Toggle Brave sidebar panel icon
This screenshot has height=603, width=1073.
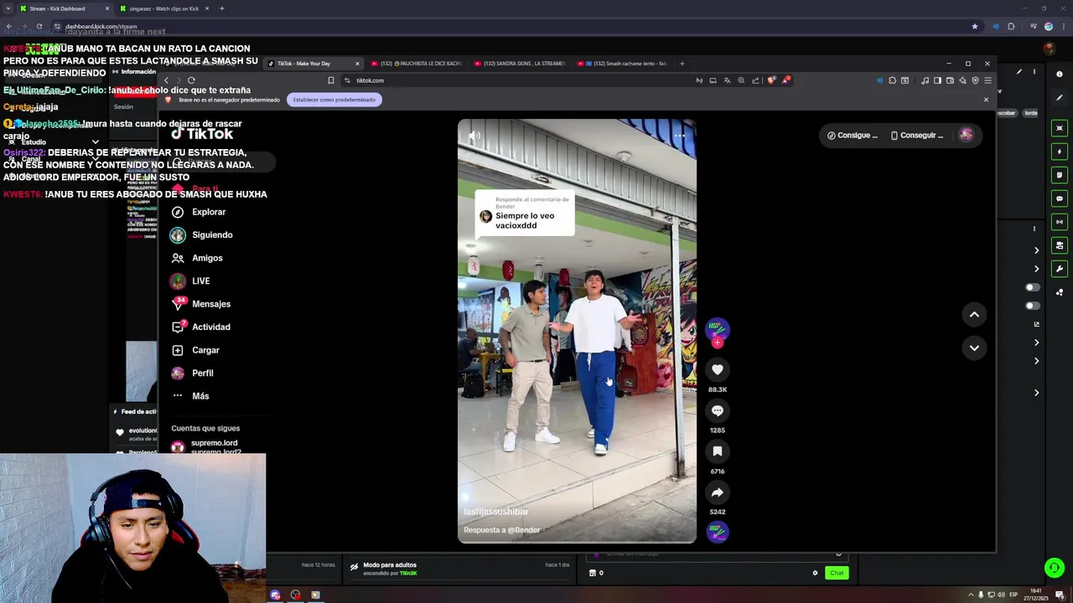[x=937, y=80]
